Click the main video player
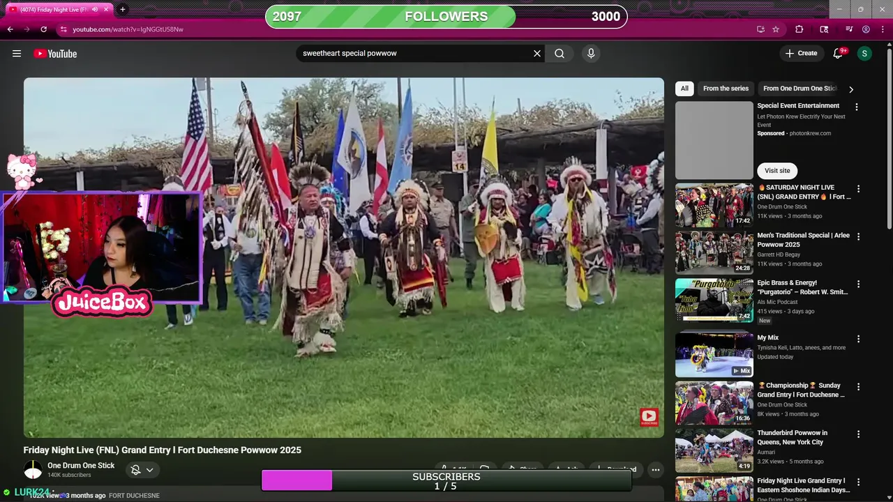Image resolution: width=893 pixels, height=502 pixels. [344, 257]
